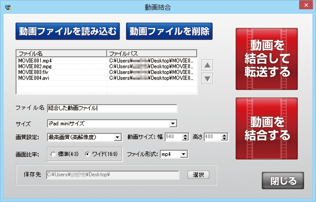This screenshot has height=202, width=316.
Task: Click the 閉じる button
Action: (284, 181)
